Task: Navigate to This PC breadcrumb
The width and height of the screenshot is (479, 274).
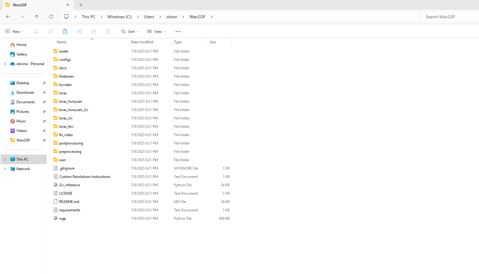Action: [x=88, y=17]
